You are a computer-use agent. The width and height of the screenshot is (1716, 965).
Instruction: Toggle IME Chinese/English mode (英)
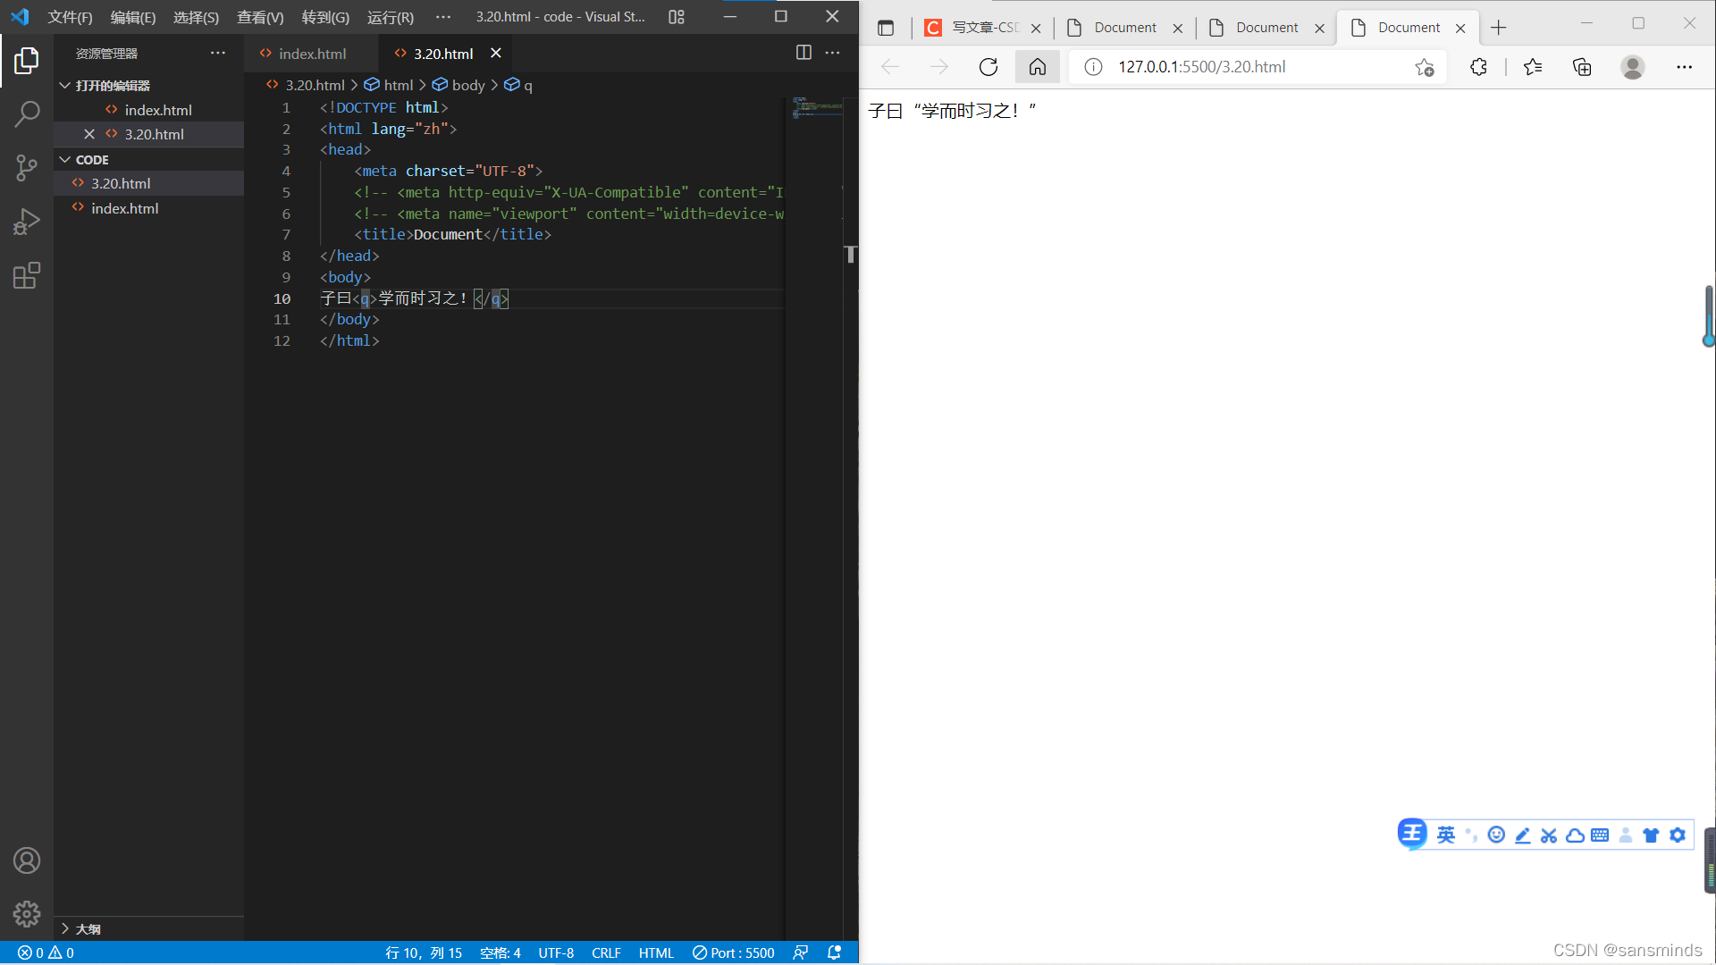coord(1446,835)
